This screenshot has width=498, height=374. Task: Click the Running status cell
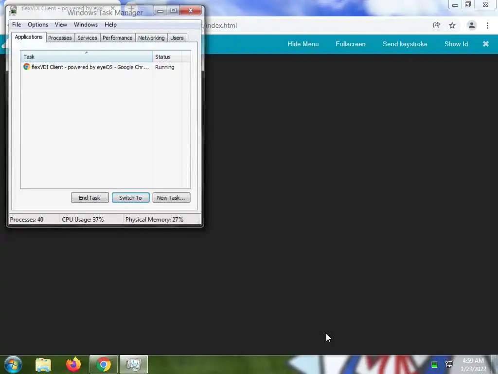[164, 67]
